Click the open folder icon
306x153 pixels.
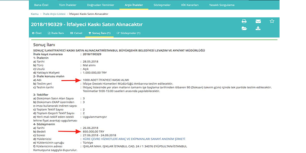[x=244, y=29]
